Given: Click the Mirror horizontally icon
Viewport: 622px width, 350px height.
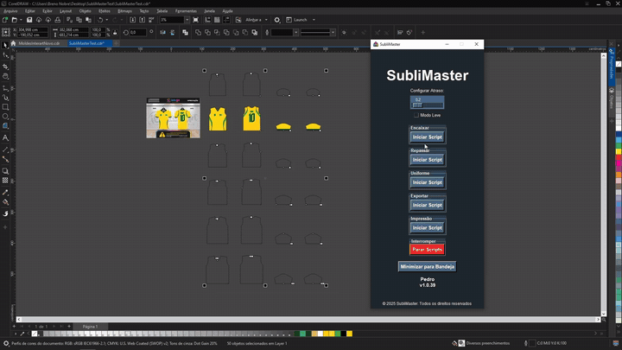Looking at the screenshot, I should 162,33.
